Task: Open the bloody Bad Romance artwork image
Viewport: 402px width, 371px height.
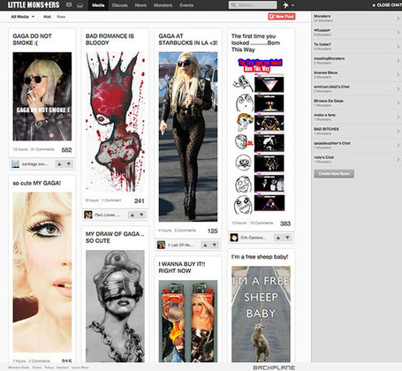Action: coord(115,122)
